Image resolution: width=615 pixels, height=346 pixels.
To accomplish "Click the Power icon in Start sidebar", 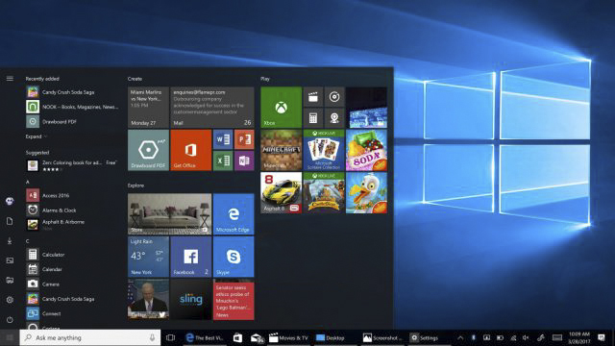I will tap(10, 320).
